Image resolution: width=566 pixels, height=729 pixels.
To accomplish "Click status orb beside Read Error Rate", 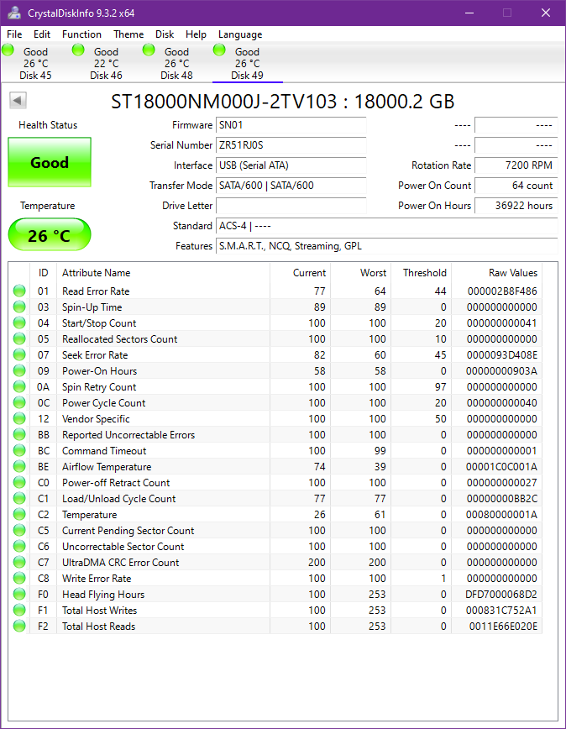I will point(19,291).
